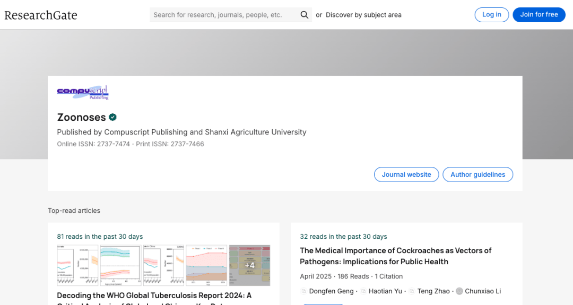Focus the research search input field
This screenshot has width=573, height=305.
pyautogui.click(x=224, y=15)
